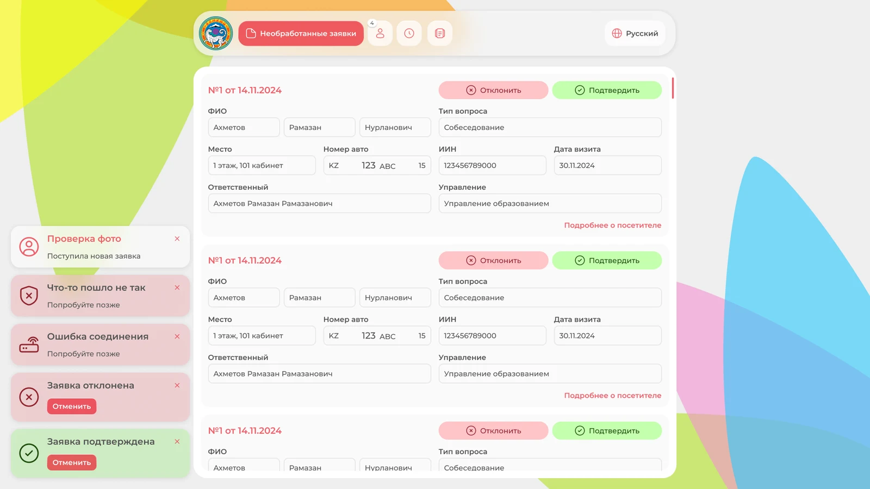Viewport: 870px width, 489px height.
Task: Confirm the first request with Подтвердить
Action: coord(607,90)
